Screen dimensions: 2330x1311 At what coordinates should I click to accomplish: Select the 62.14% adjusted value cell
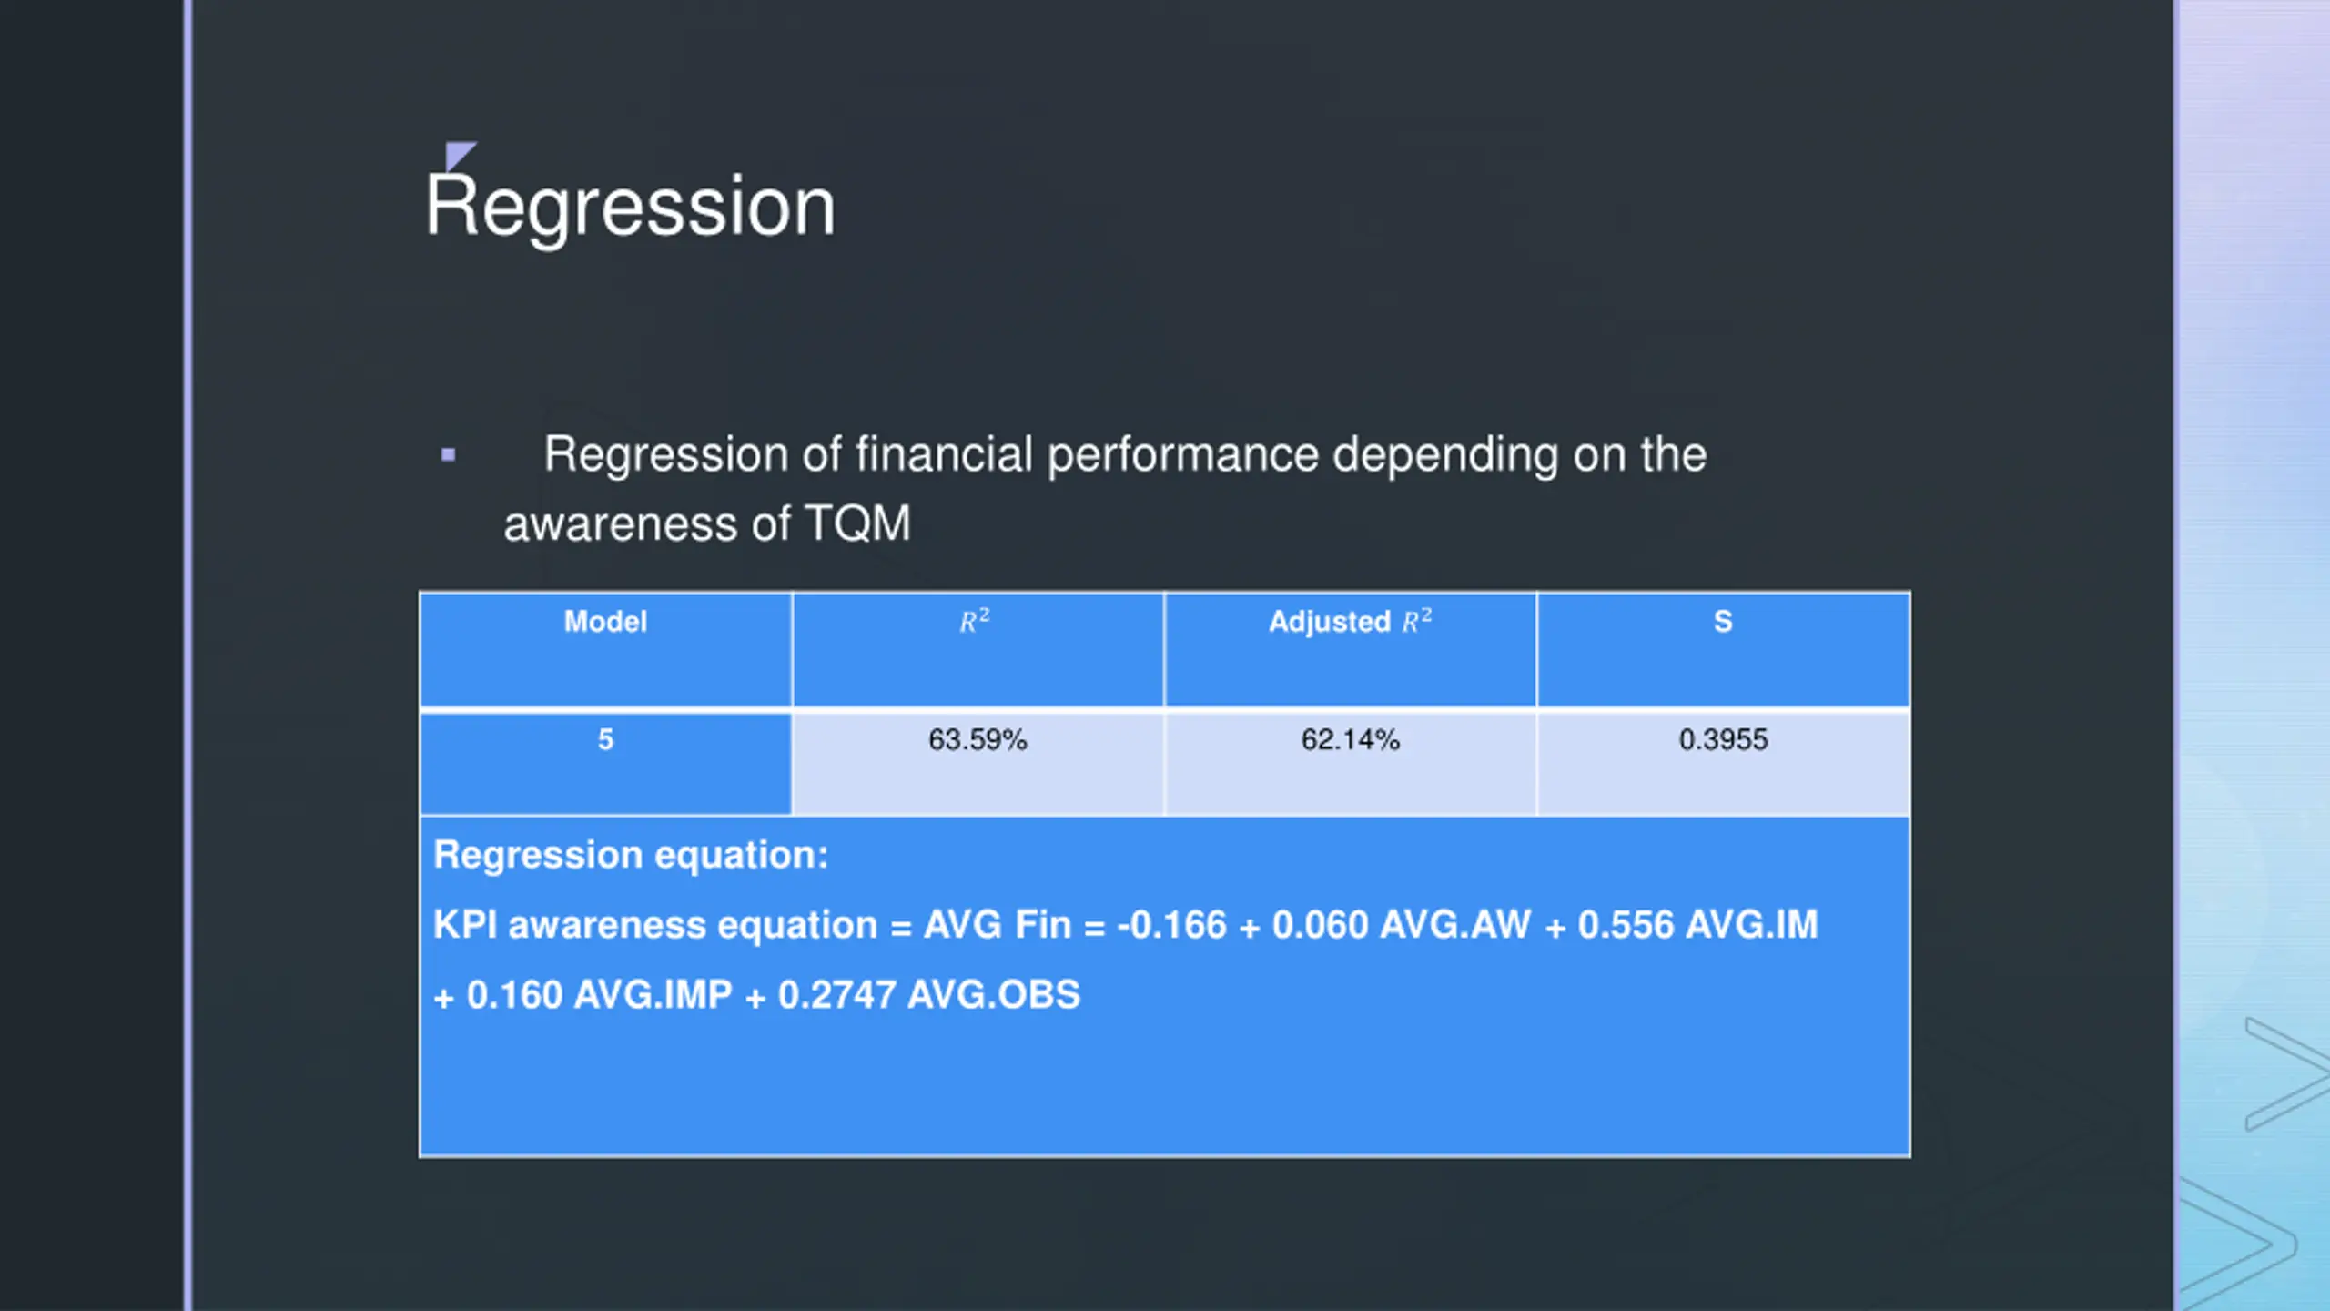[x=1350, y=762]
